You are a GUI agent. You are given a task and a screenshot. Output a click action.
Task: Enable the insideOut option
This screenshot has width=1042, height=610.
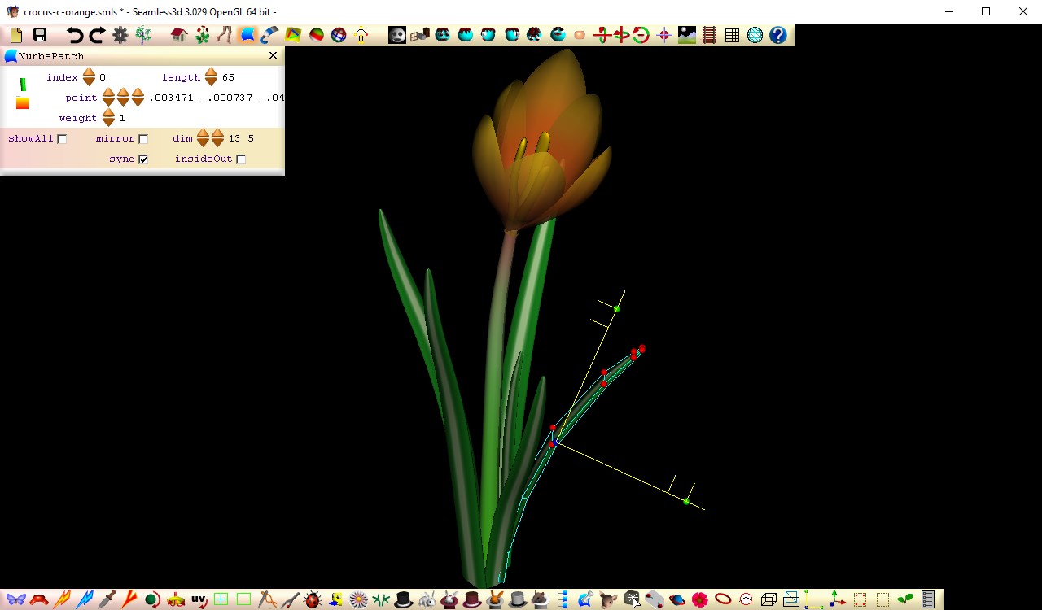pyautogui.click(x=240, y=159)
